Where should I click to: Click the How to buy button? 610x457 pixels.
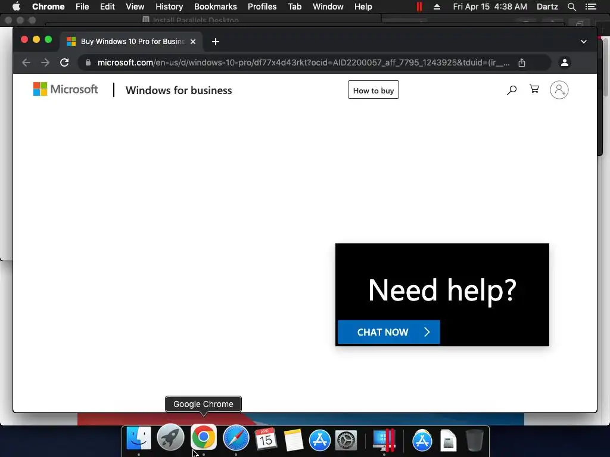pyautogui.click(x=373, y=90)
